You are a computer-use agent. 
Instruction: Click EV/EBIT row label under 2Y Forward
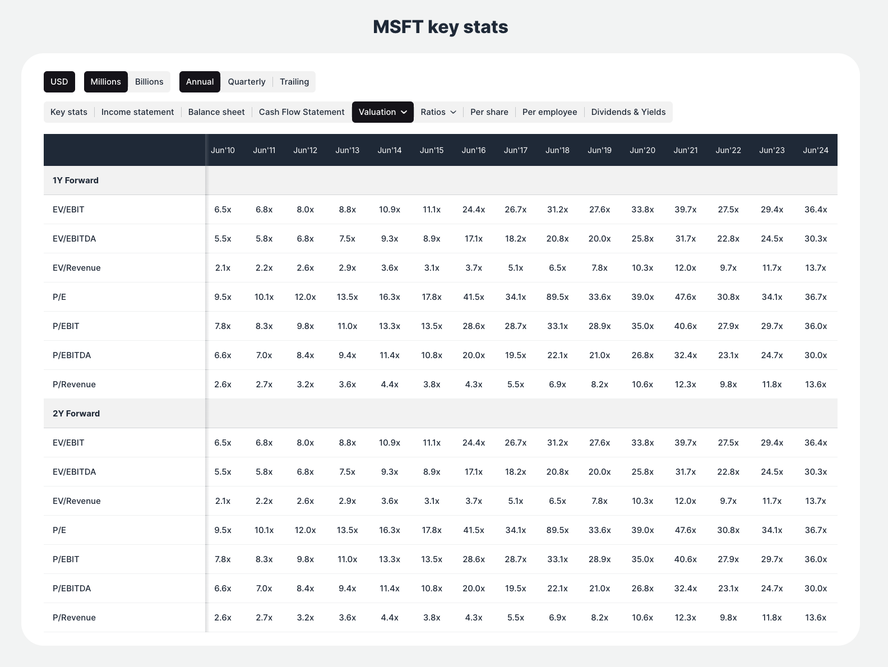(x=68, y=443)
